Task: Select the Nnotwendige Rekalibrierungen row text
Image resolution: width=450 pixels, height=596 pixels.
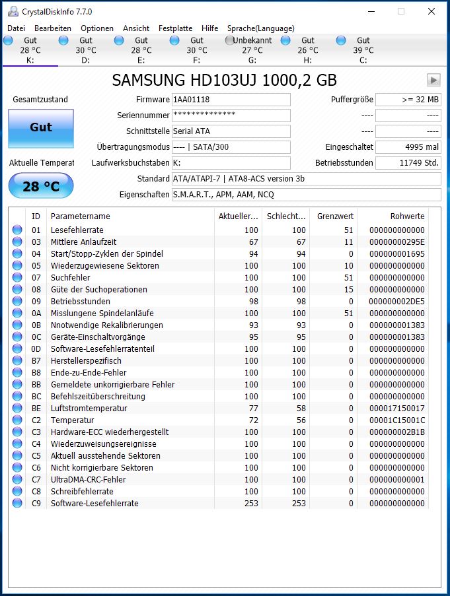Action: [x=107, y=325]
